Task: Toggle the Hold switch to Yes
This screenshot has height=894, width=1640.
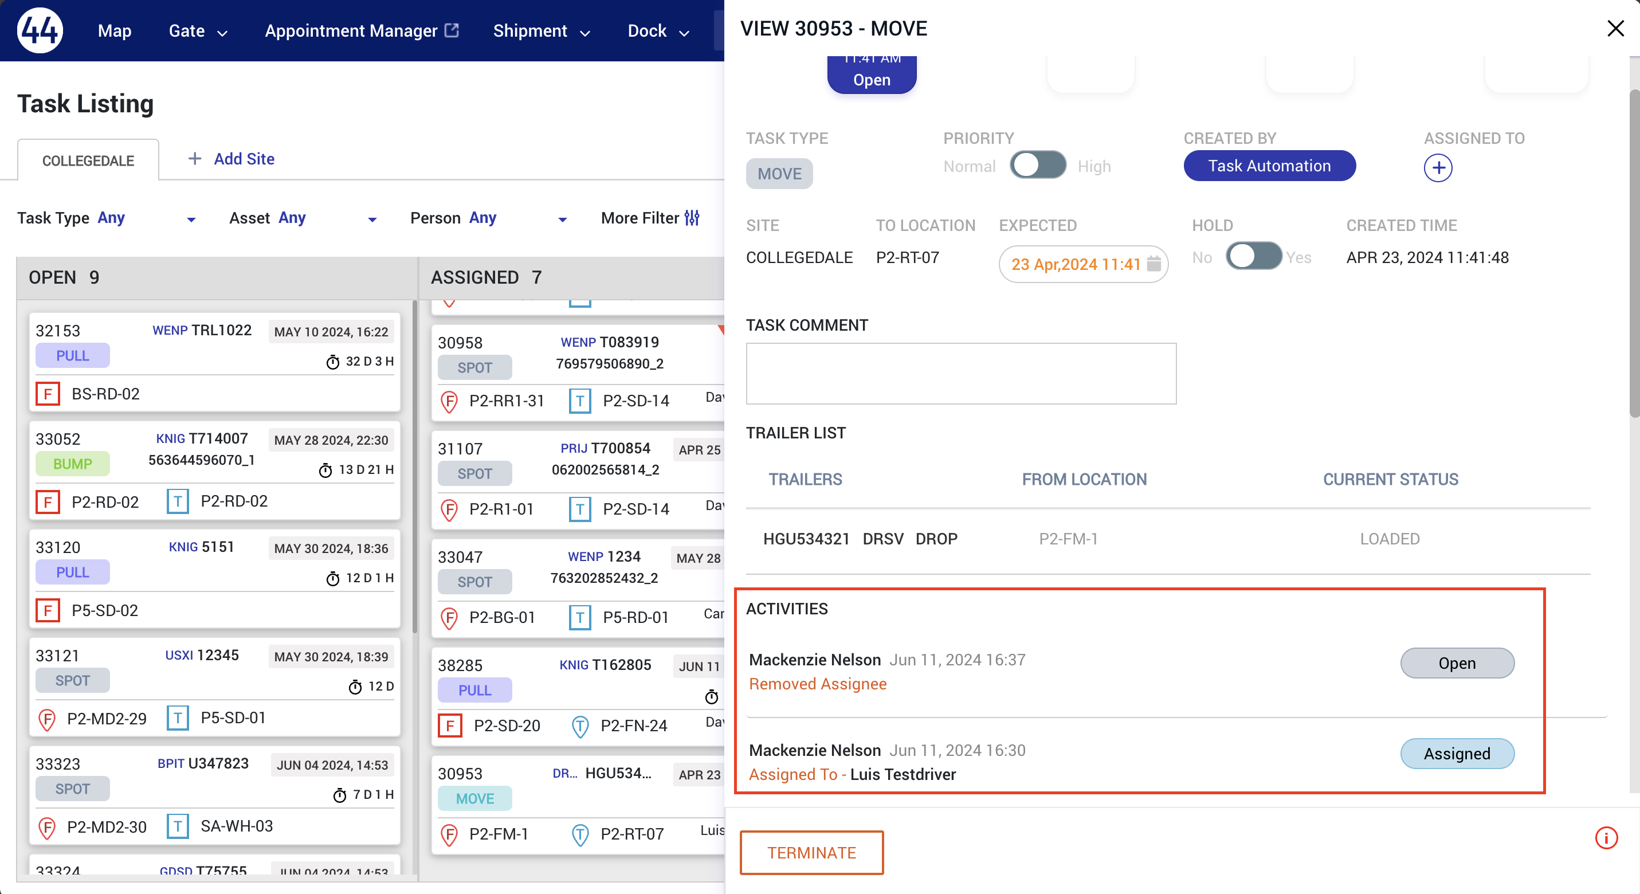Action: [1253, 257]
